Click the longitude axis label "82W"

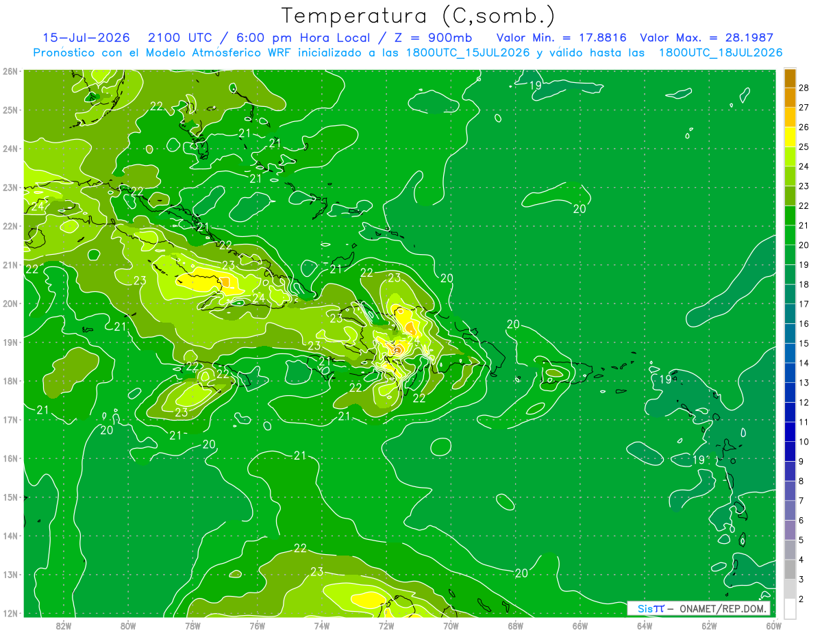click(64, 626)
